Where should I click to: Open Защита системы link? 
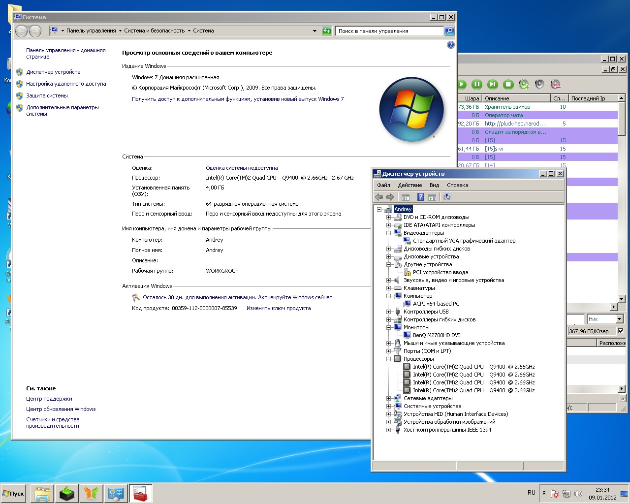47,95
